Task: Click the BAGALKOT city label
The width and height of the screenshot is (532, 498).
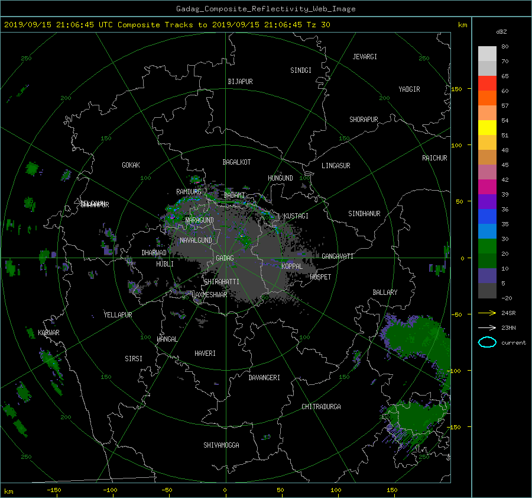Action: coord(236,162)
